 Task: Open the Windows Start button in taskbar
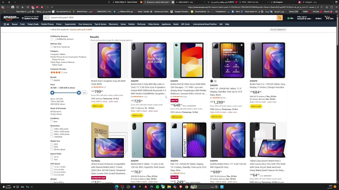[222, 187]
